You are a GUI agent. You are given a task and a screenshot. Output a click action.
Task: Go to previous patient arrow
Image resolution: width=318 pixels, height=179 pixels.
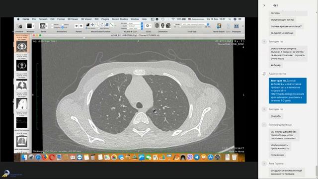click(77, 26)
